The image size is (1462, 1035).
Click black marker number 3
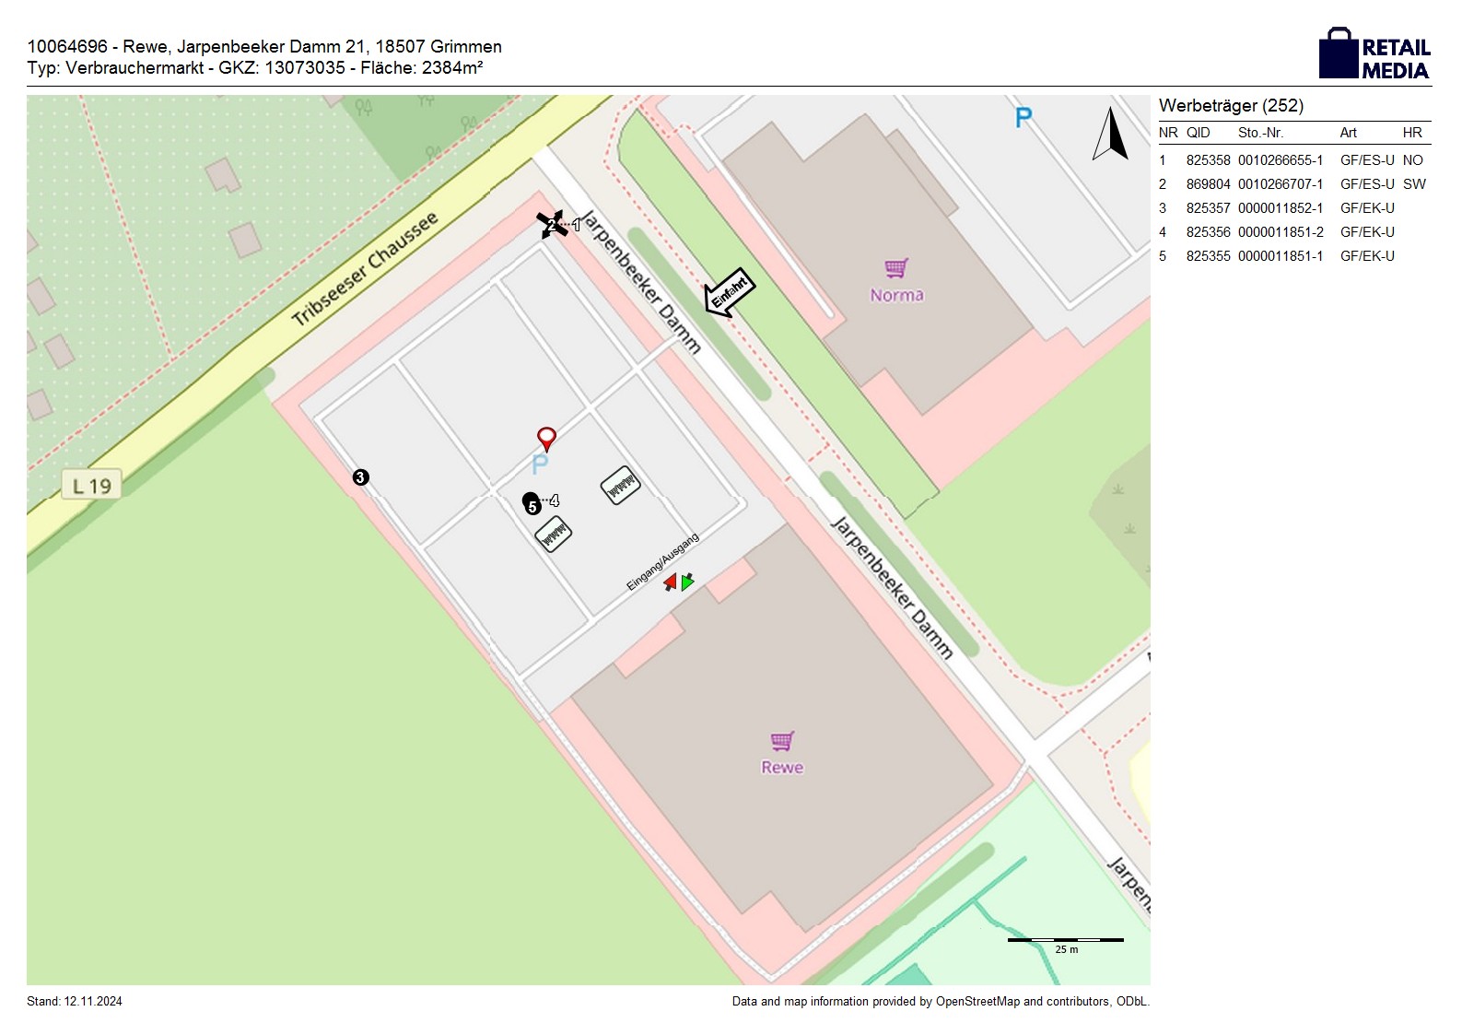pyautogui.click(x=360, y=477)
